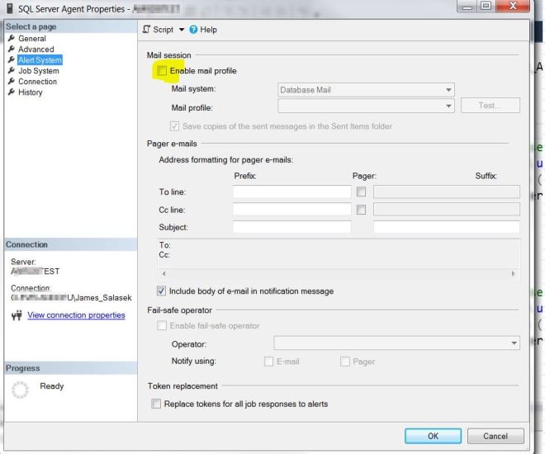
Task: Click the To line prefix field
Action: coord(291,192)
